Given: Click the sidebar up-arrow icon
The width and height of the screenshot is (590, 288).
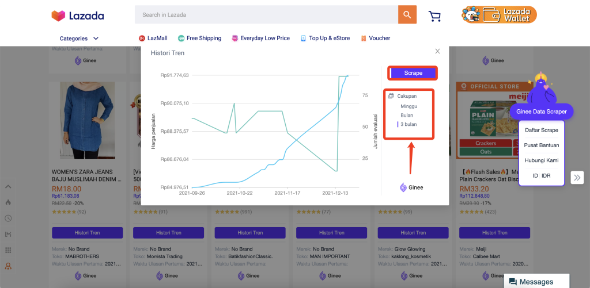Looking at the screenshot, I should (x=8, y=187).
